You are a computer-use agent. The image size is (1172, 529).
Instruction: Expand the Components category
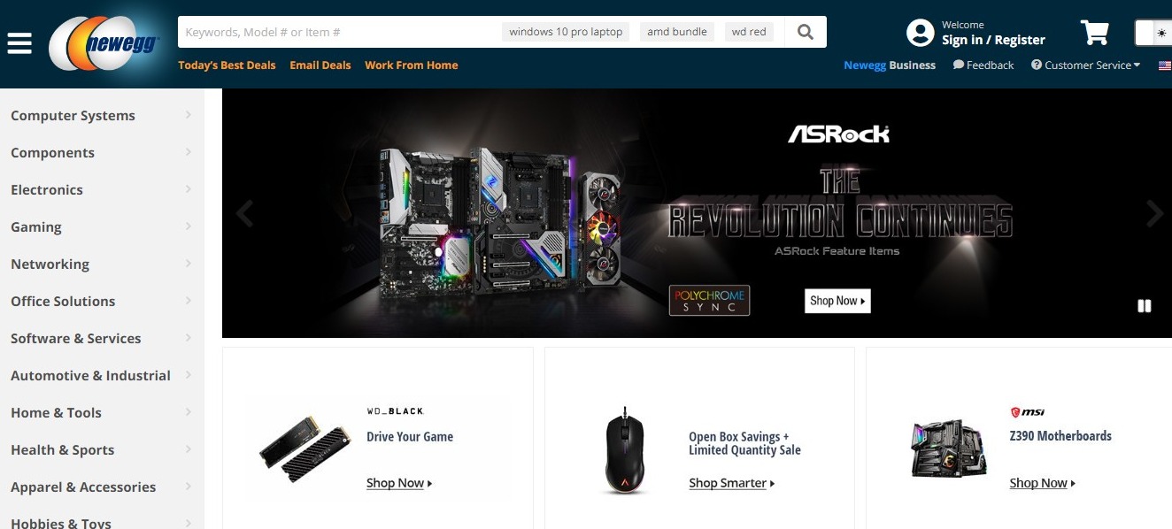(x=102, y=152)
